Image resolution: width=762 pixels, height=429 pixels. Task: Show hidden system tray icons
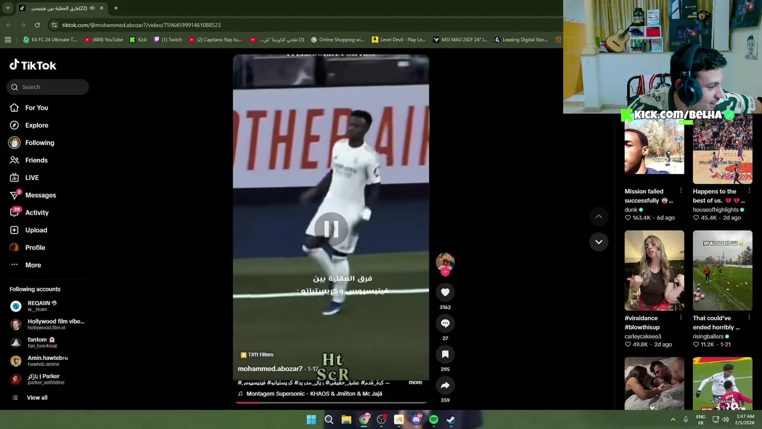pos(673,419)
